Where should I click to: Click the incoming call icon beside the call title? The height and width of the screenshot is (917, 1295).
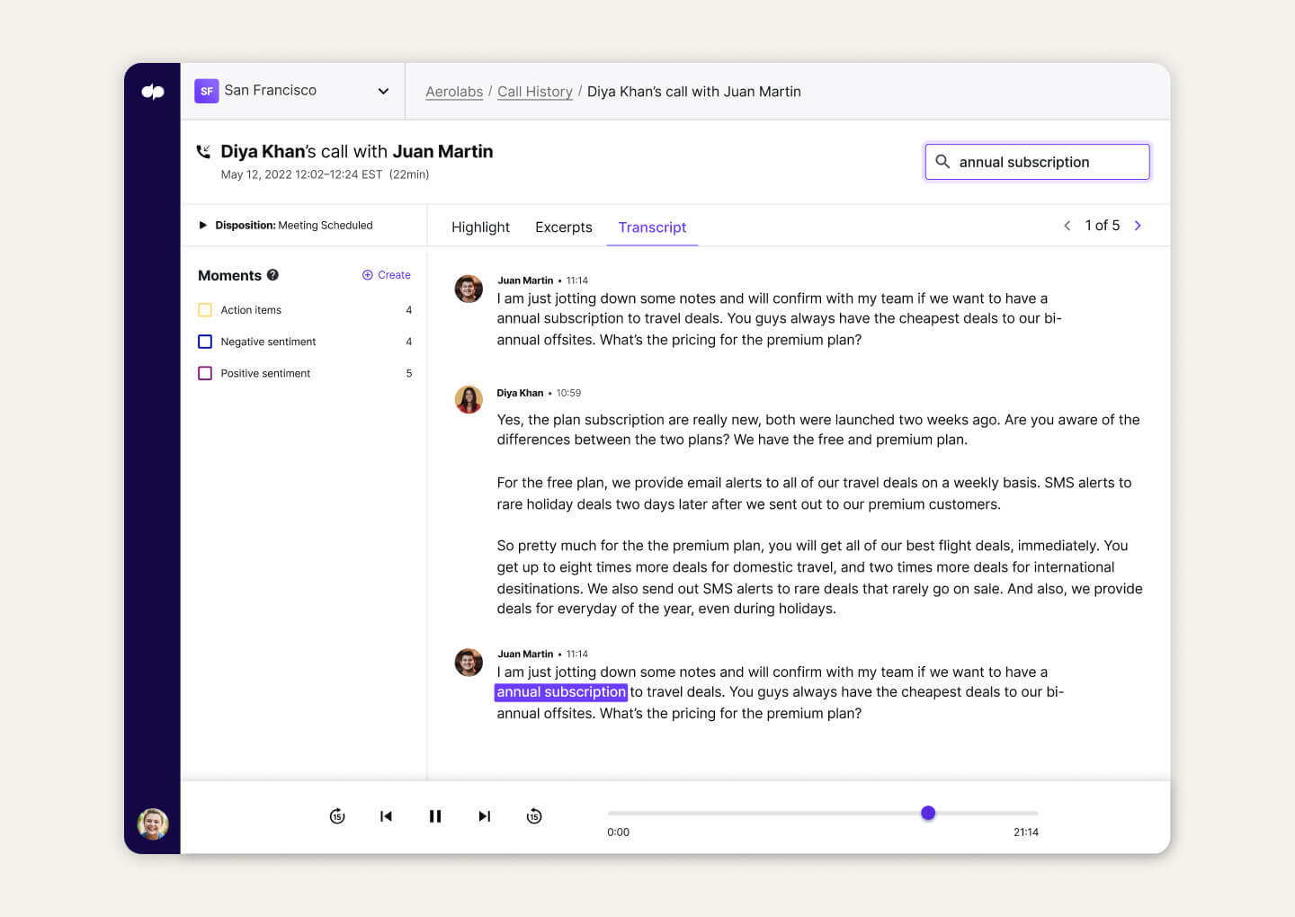pos(205,151)
